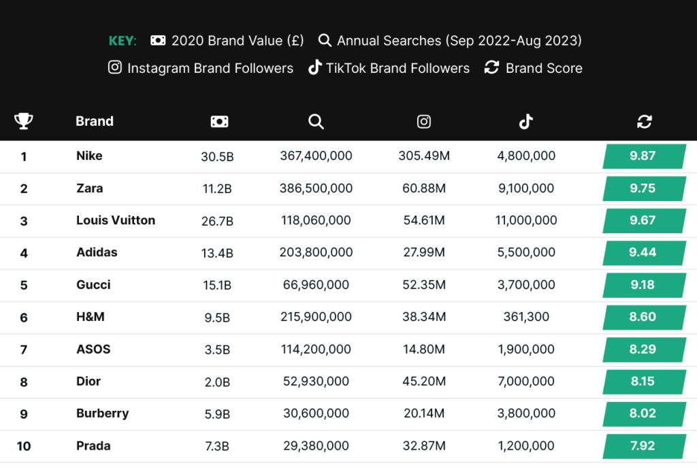Click Prada's brand value "7.3B"

217,446
